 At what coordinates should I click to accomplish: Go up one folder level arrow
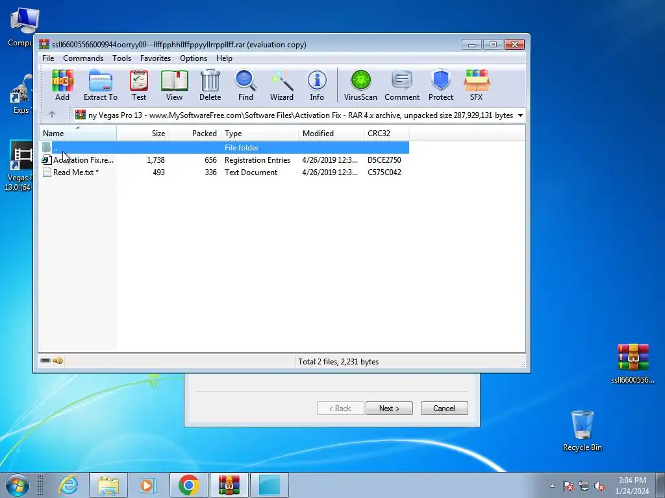tap(52, 115)
